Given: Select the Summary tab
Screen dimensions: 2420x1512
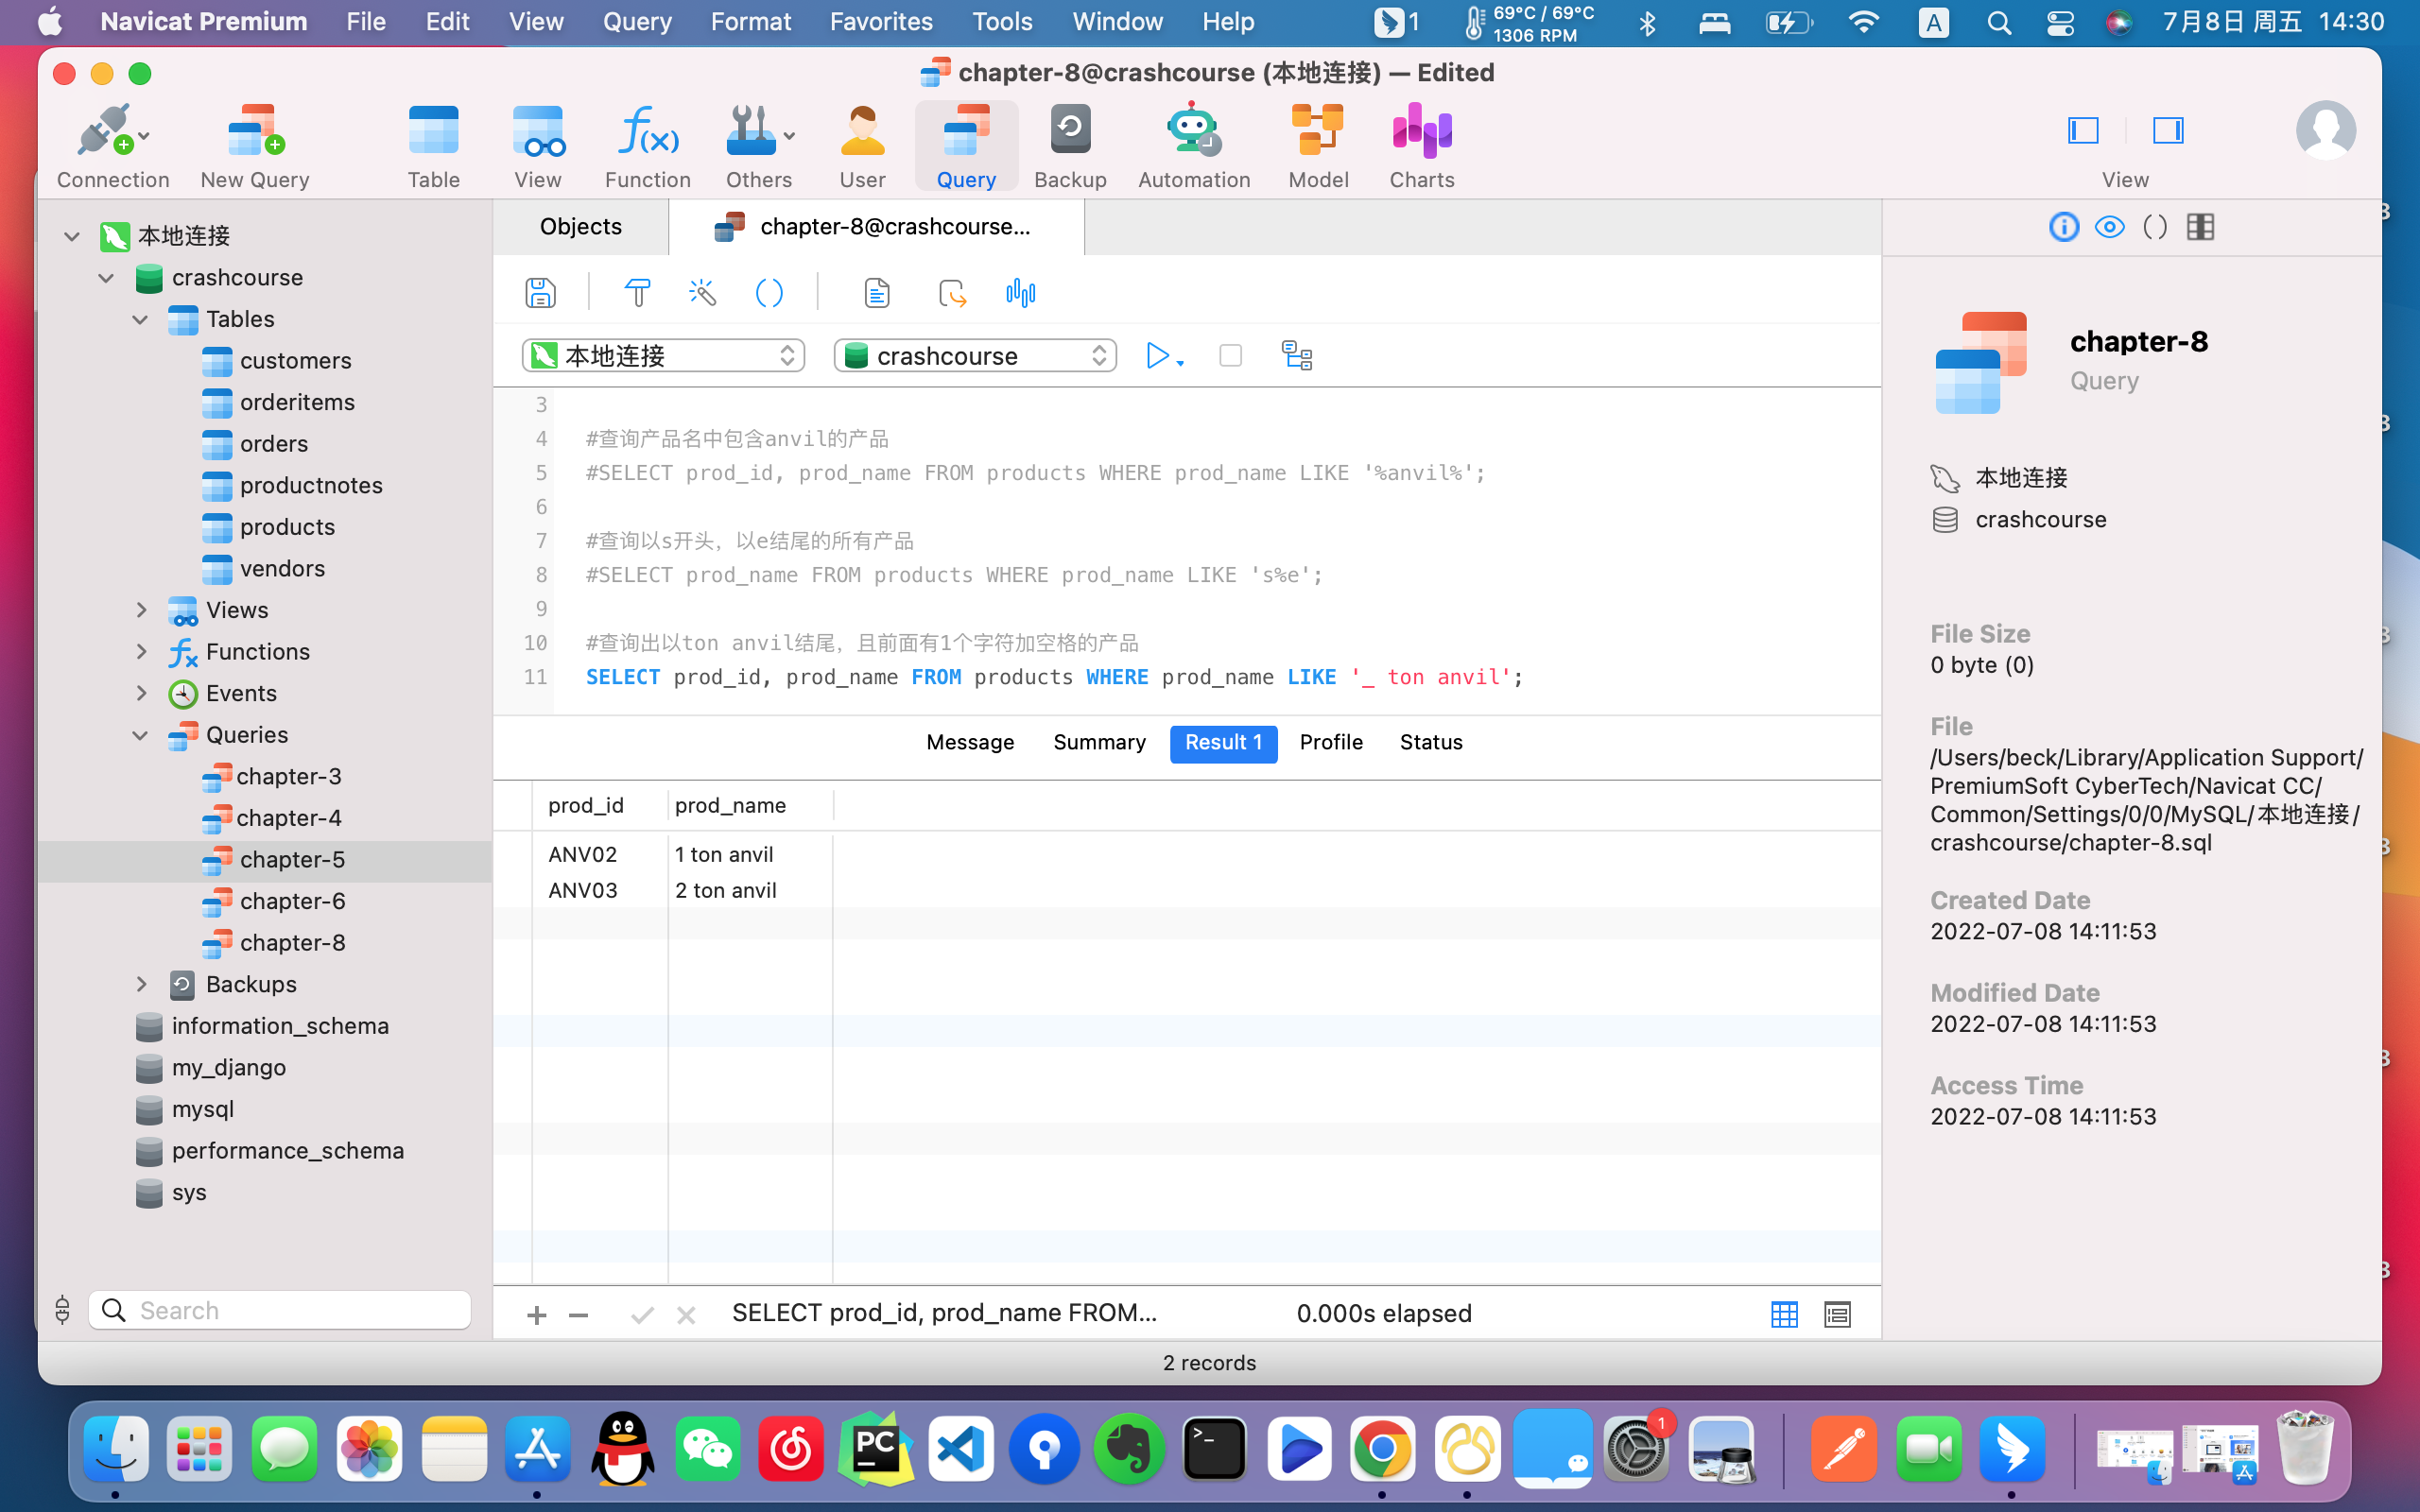Looking at the screenshot, I should [1099, 742].
